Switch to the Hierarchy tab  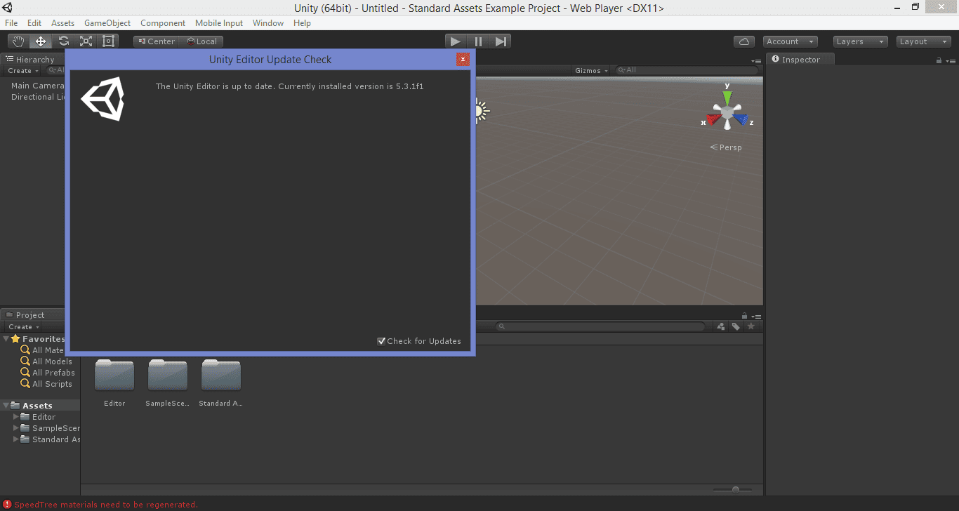[x=30, y=60]
